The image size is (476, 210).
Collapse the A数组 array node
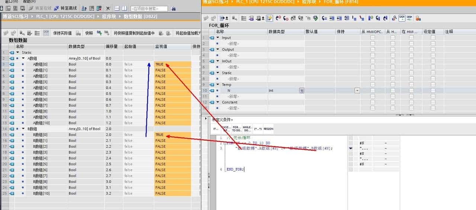[x=23, y=59]
